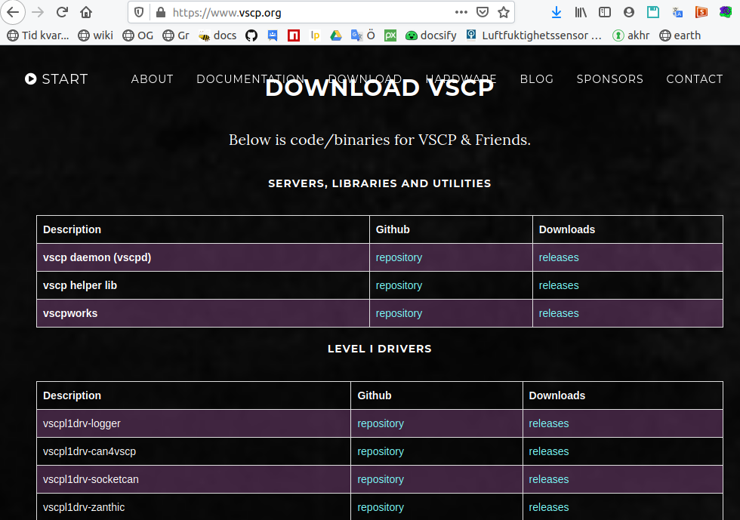740x520 pixels.
Task: Click the 'vscpl1drv-socketcan' description cell
Action: coord(193,479)
